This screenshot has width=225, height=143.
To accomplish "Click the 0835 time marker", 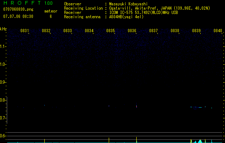I will pyautogui.click(x=111, y=31).
